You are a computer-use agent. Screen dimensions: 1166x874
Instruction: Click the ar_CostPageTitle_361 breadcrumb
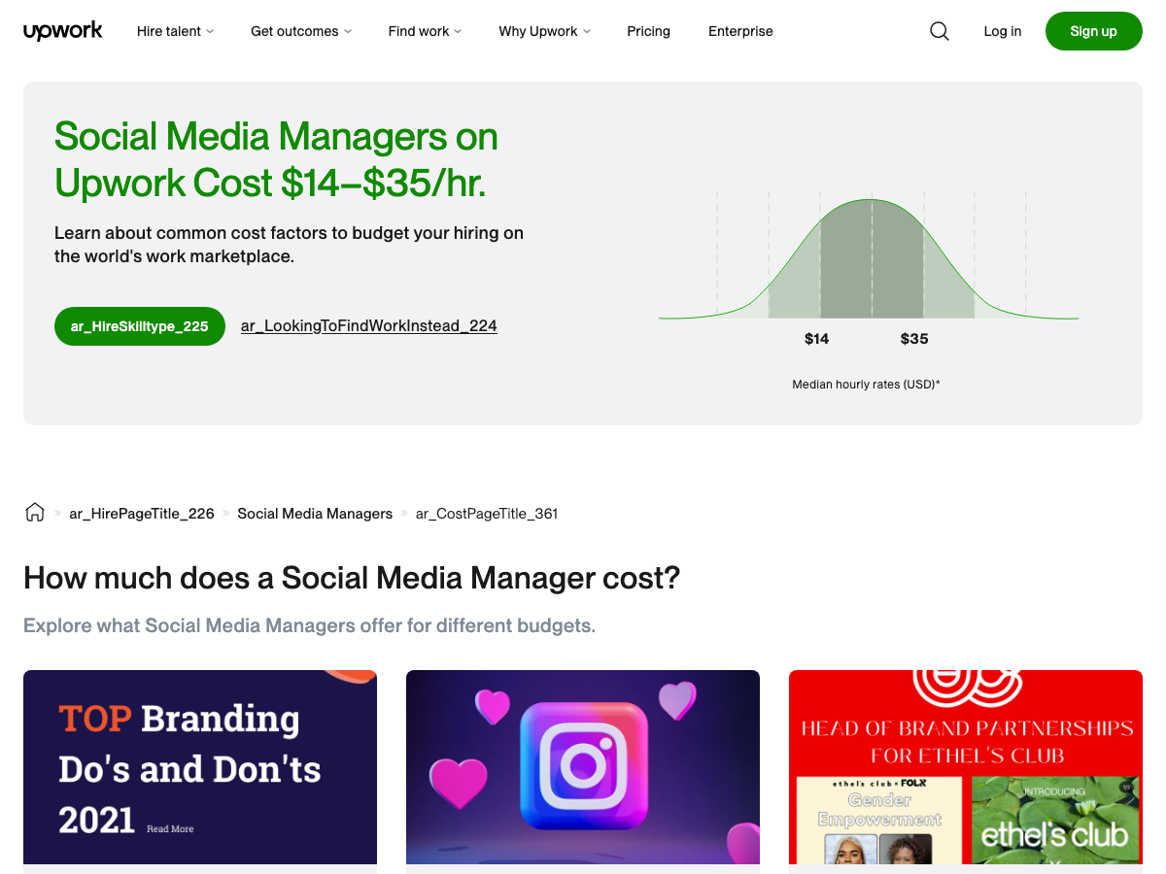[x=487, y=514]
